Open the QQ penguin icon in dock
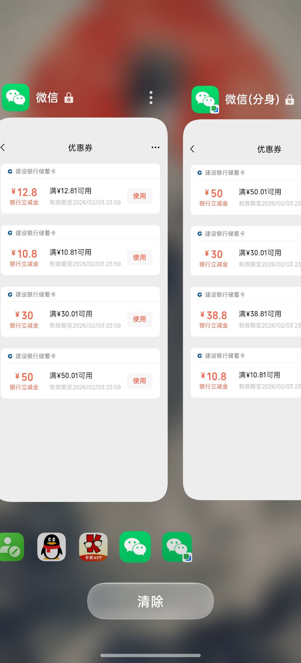 coord(52,547)
